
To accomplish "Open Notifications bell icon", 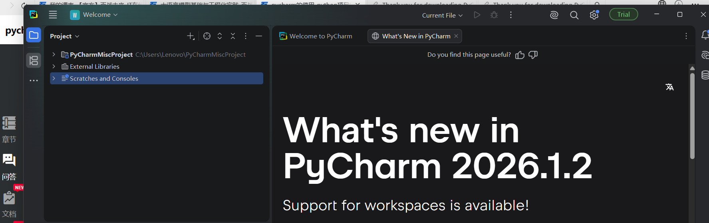I will tap(705, 35).
